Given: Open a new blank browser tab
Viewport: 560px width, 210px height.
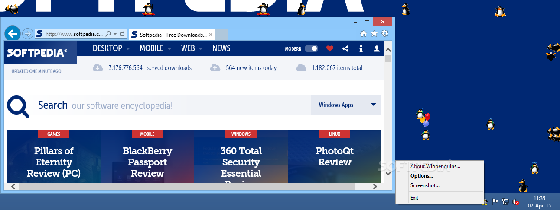Looking at the screenshot, I should tap(221, 34).
